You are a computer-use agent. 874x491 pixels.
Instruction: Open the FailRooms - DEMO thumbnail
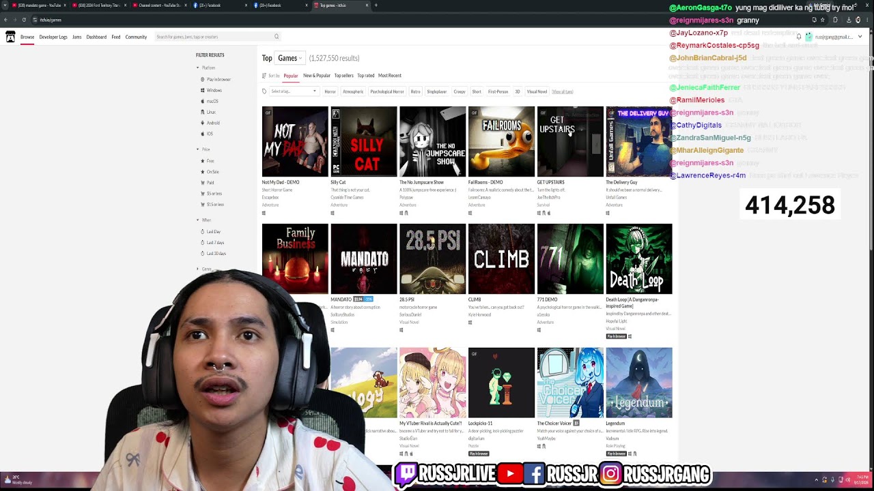501,141
